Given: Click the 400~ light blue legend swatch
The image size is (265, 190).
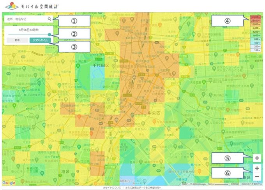Looking at the screenshot, I should pos(256,43).
